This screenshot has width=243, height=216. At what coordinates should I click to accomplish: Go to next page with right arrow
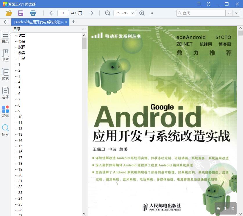(91, 13)
